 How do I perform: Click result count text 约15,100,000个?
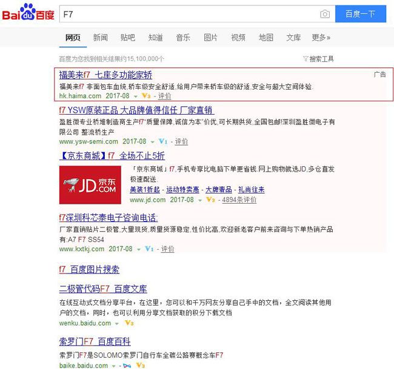pyautogui.click(x=142, y=59)
